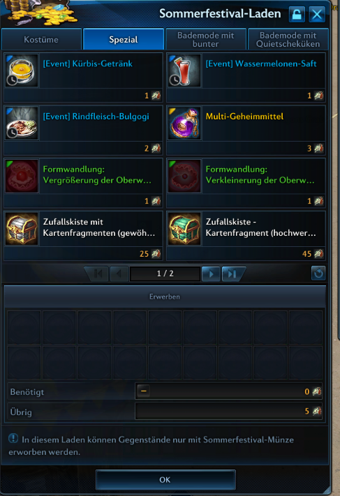Switch to the Kostüme tab
Screen dimensions: 340x496
click(x=41, y=39)
